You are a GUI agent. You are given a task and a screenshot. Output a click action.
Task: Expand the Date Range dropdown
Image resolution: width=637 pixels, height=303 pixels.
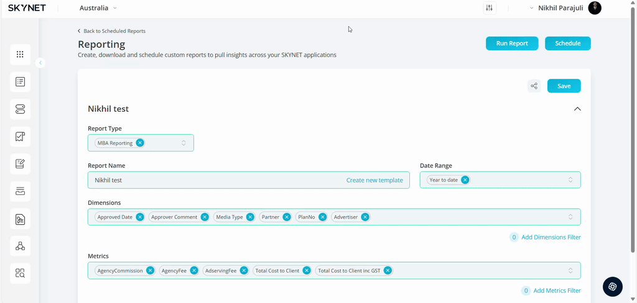coord(570,180)
